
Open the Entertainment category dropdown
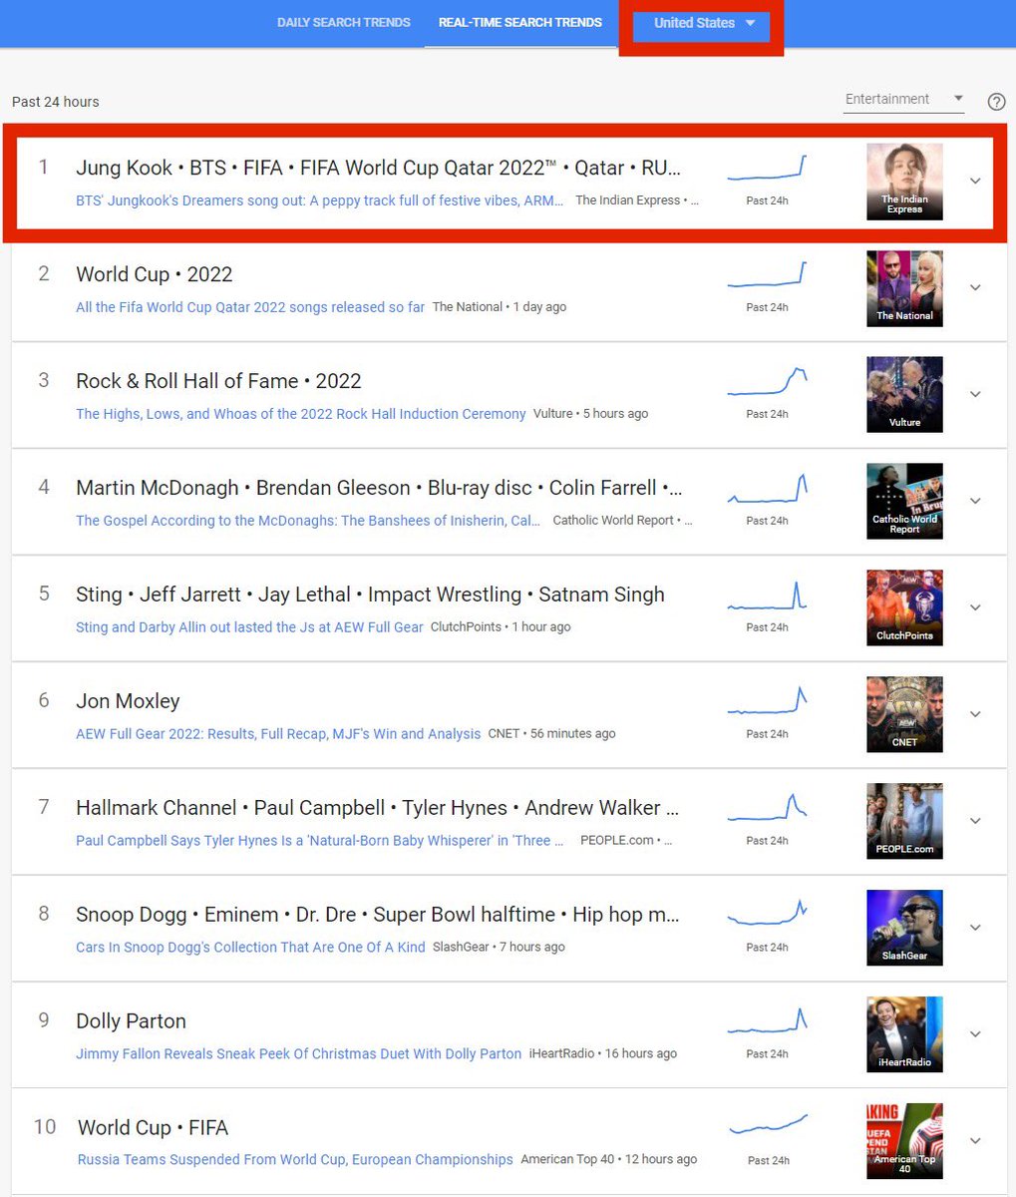[x=904, y=99]
